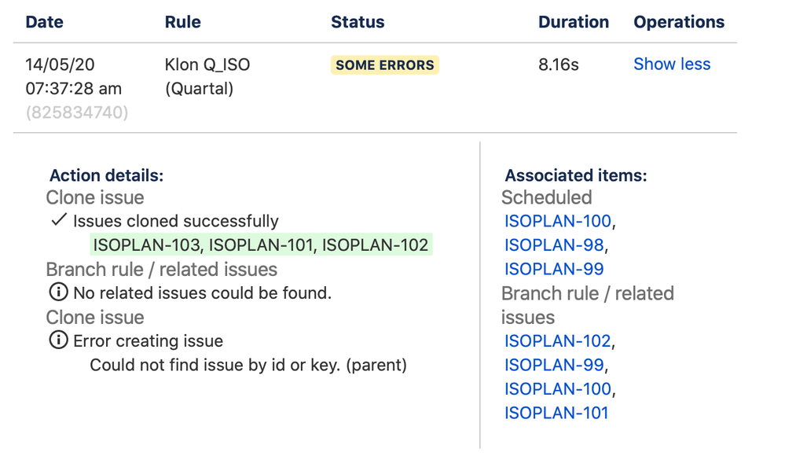Click the execution ID 825834740
This screenshot has height=456, width=785.
[x=76, y=112]
